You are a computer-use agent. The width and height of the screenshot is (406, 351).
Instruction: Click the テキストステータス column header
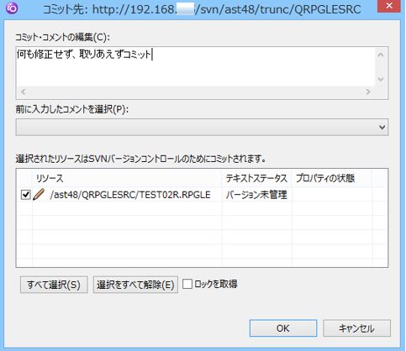tap(257, 178)
